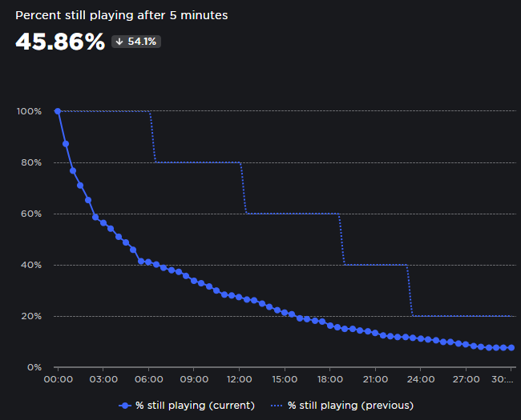This screenshot has width=521, height=420.
Task: Click the "Percent still playing after 5 minutes" title
Action: 121,15
